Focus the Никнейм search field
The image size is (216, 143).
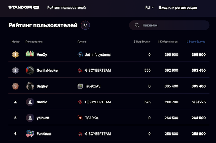[x=173, y=25]
